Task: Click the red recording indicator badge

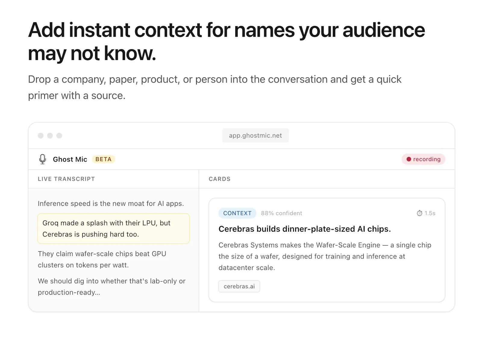Action: (x=423, y=159)
